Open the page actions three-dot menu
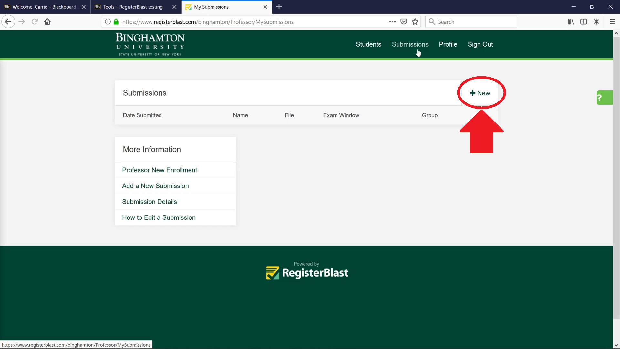This screenshot has height=349, width=620. (x=392, y=21)
